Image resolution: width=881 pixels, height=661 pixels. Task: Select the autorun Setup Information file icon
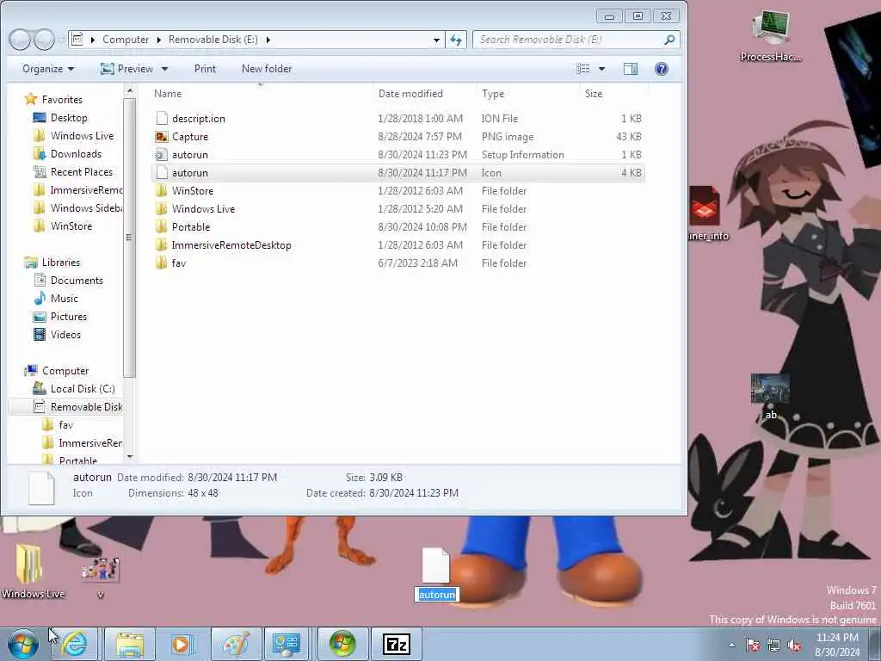[162, 155]
